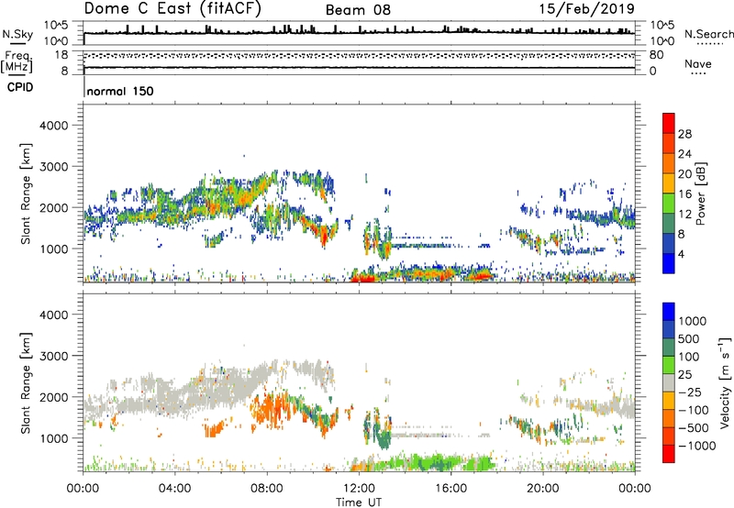Click the "2000" tick of the velocity panel

[x=54, y=397]
